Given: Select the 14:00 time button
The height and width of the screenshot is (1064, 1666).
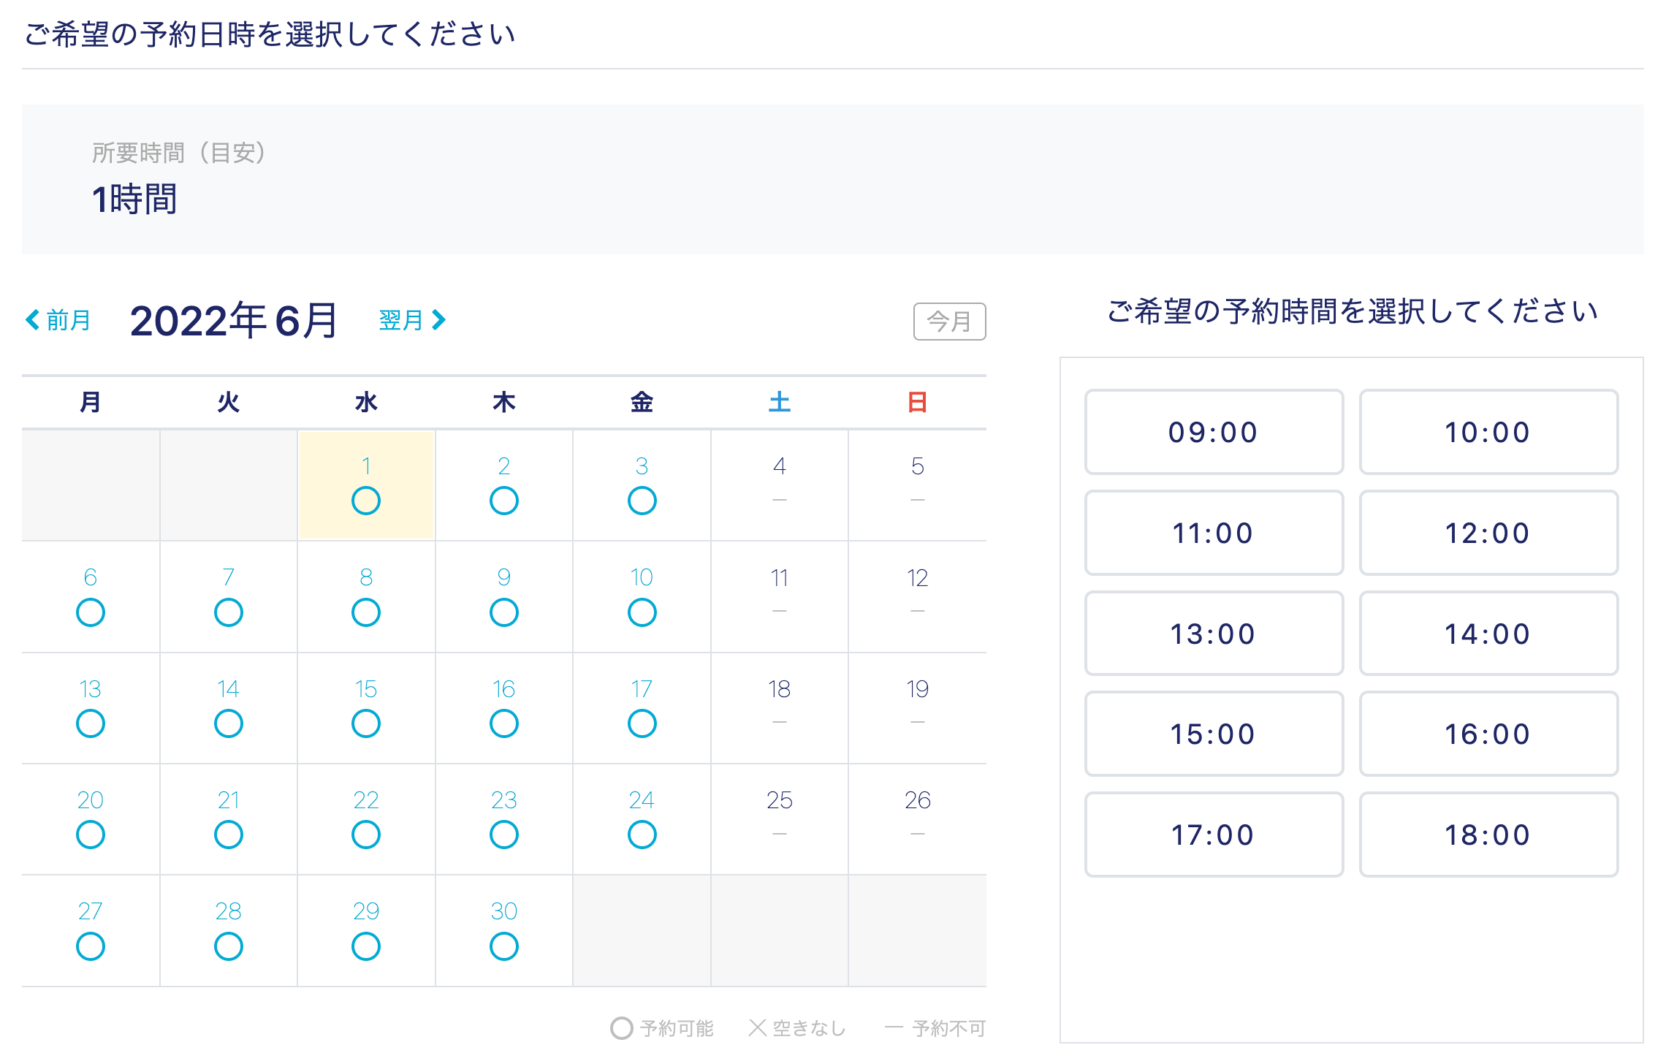Looking at the screenshot, I should [x=1488, y=634].
